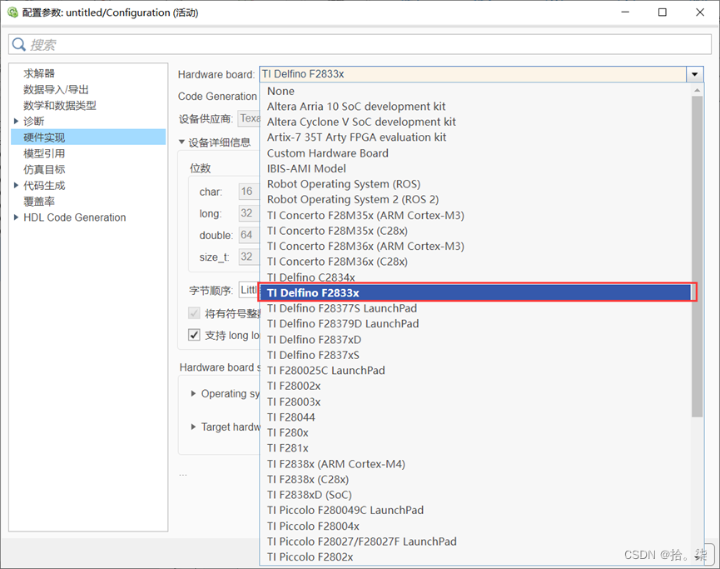Select TI Concerto F28M36x (C28x)

(476, 262)
